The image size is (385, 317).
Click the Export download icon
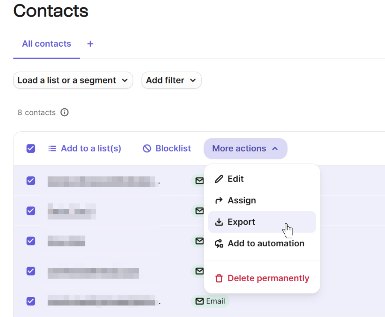[x=218, y=222]
